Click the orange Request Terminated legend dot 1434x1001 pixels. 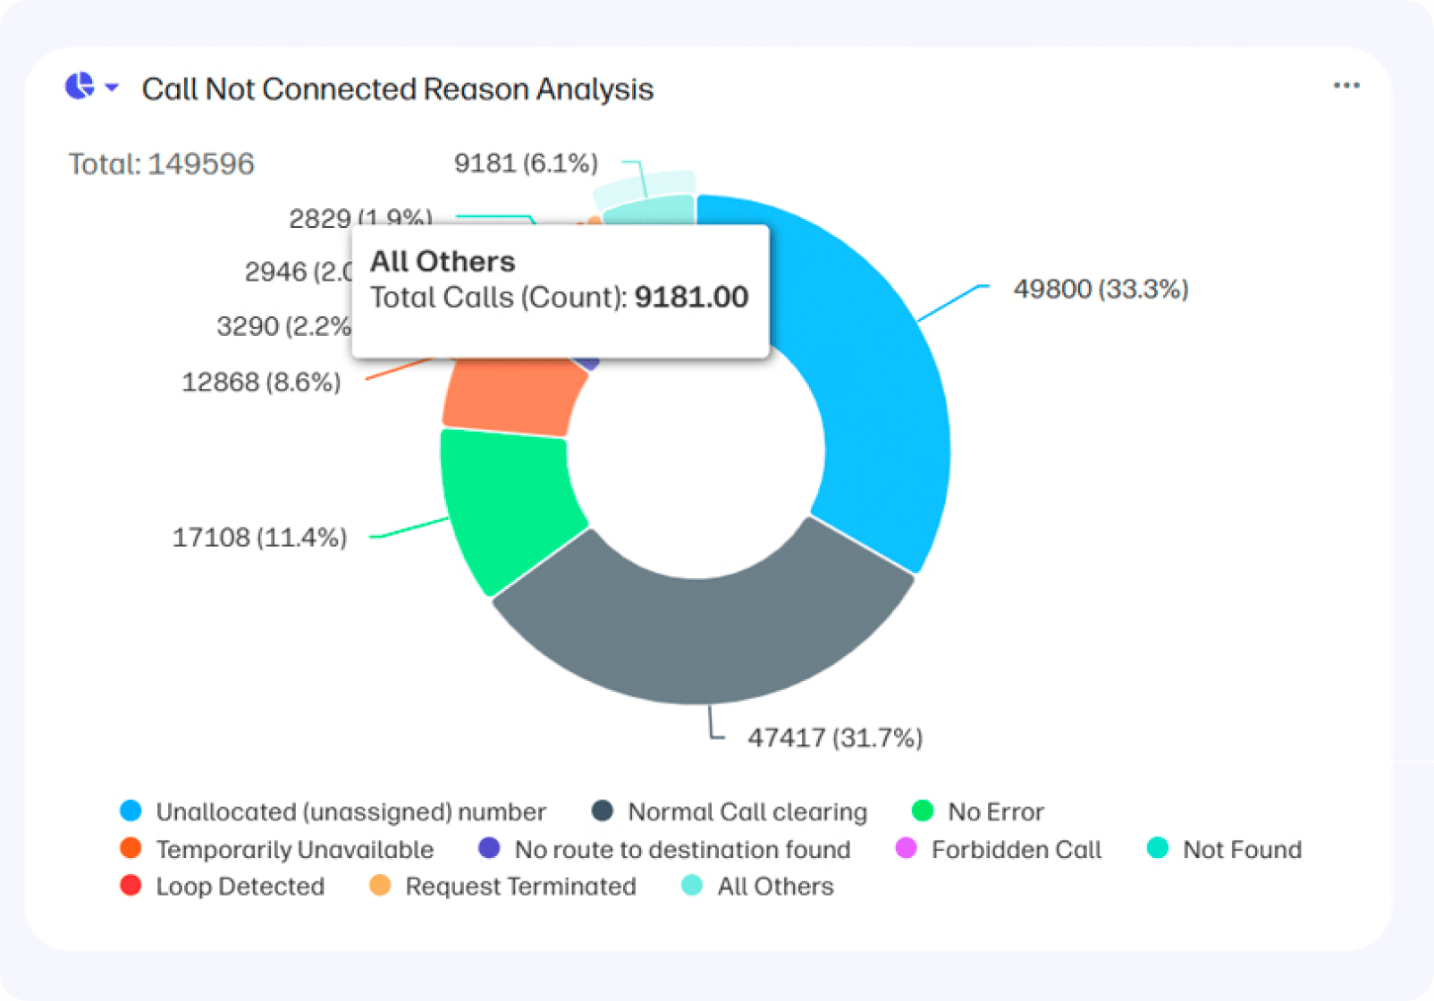click(x=379, y=886)
